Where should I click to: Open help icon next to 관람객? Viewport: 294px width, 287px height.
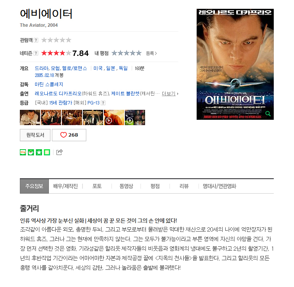[36, 40]
